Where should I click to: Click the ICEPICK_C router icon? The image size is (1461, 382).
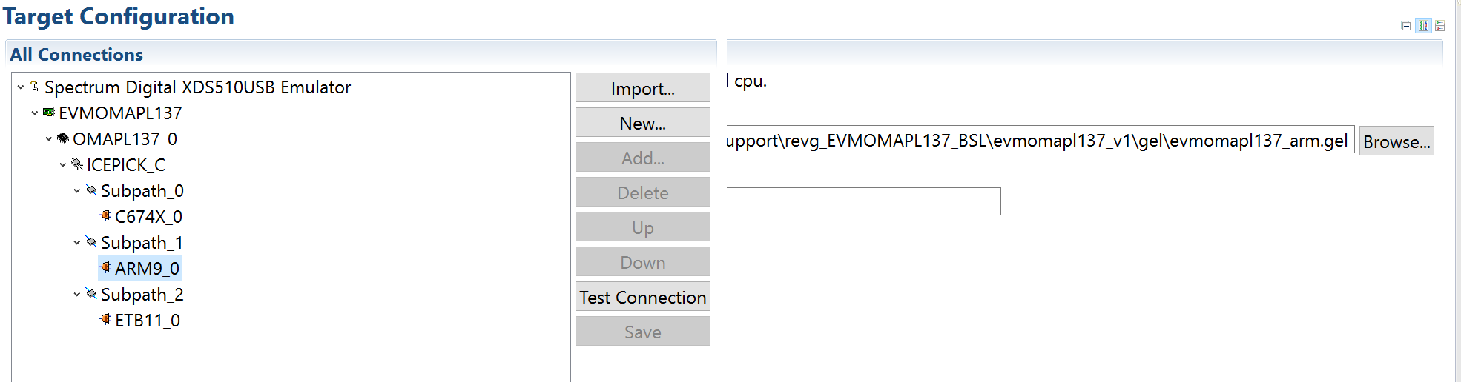pyautogui.click(x=76, y=164)
